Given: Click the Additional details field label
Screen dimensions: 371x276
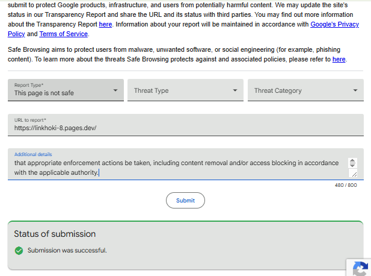Looking at the screenshot, I should click(33, 154).
